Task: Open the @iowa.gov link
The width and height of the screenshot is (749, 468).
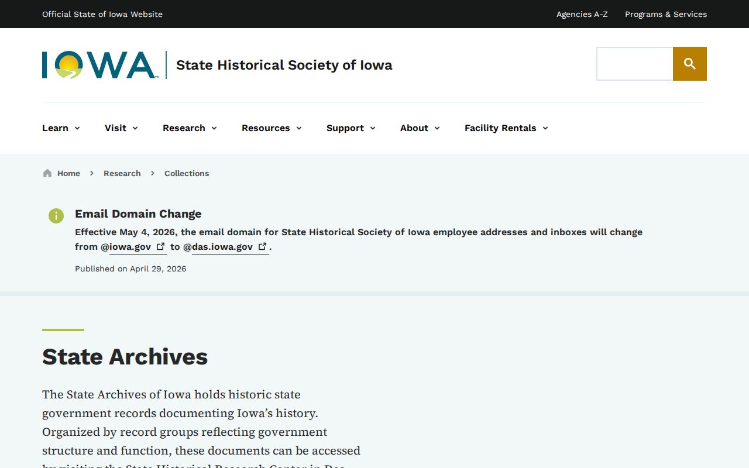Action: click(x=138, y=247)
